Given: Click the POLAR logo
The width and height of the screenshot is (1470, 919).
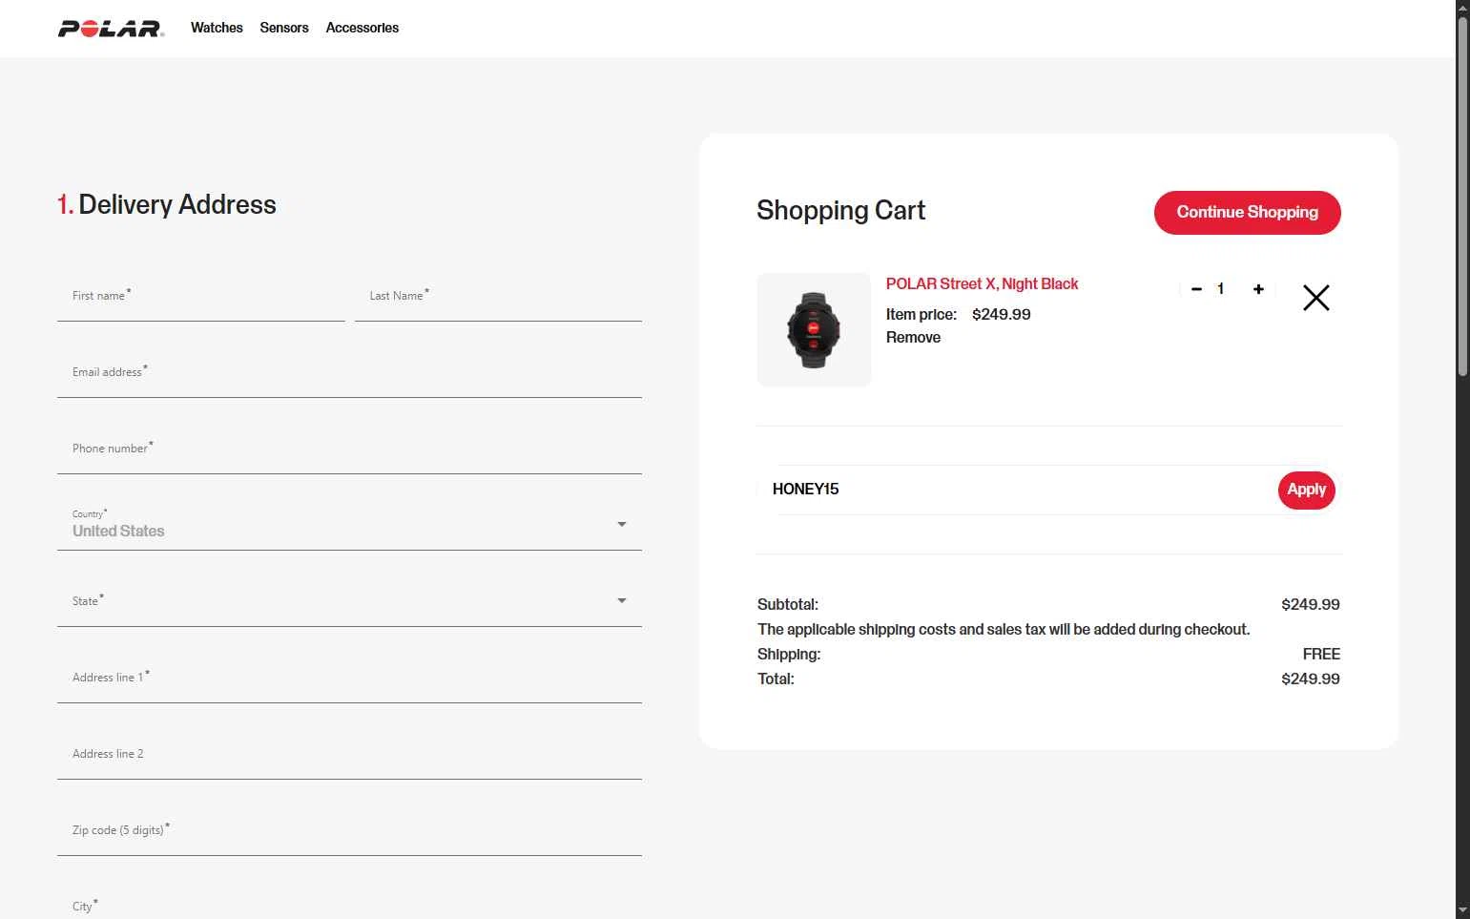Looking at the screenshot, I should 111,29.
